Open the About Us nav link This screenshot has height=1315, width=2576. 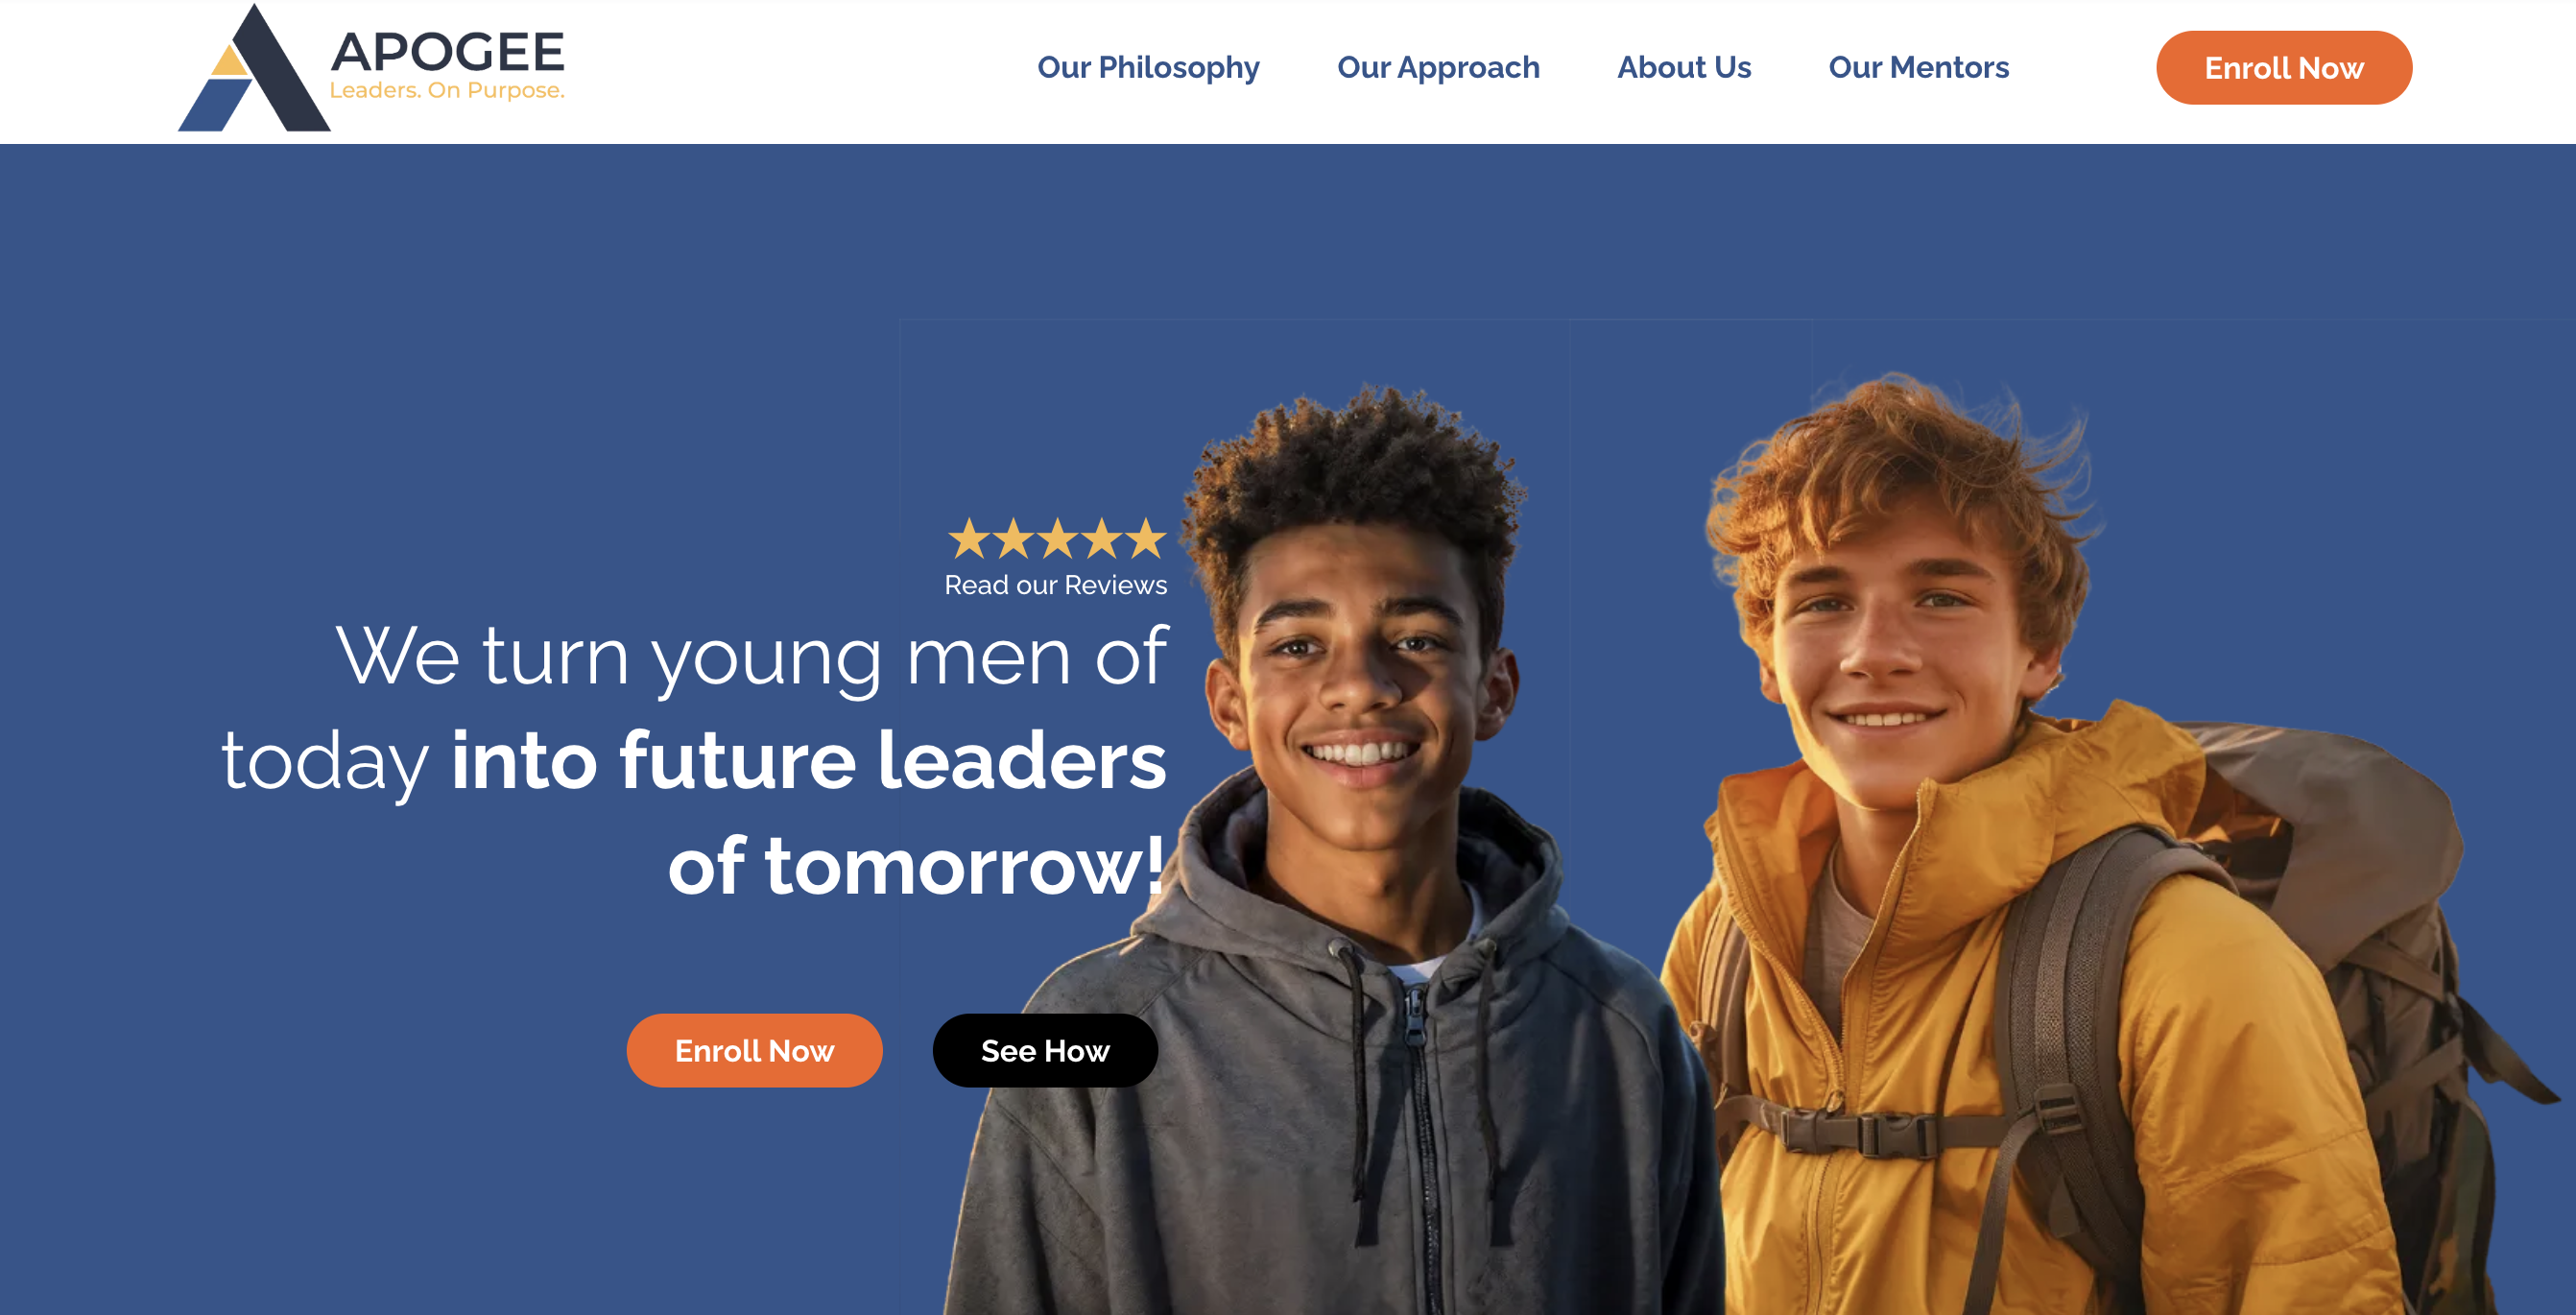pyautogui.click(x=1684, y=67)
